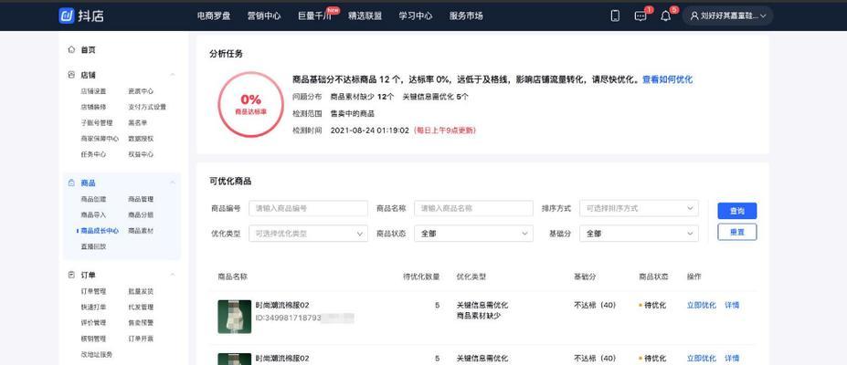Click the 检测时间 value 2021-08-24 01:19:02

click(x=369, y=130)
